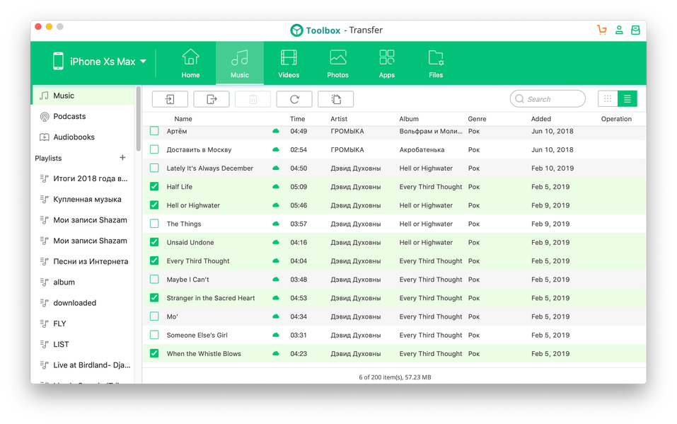Uncheck the Half Life song checkbox
The height and width of the screenshot is (424, 677).
[154, 187]
